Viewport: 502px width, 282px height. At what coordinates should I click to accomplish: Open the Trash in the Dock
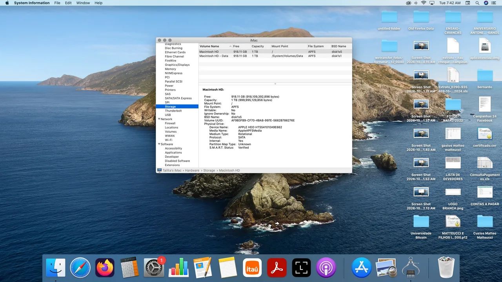pyautogui.click(x=446, y=268)
